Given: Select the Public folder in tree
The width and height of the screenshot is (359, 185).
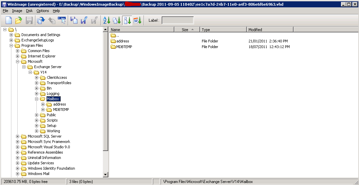Looking at the screenshot, I should coord(51,115).
